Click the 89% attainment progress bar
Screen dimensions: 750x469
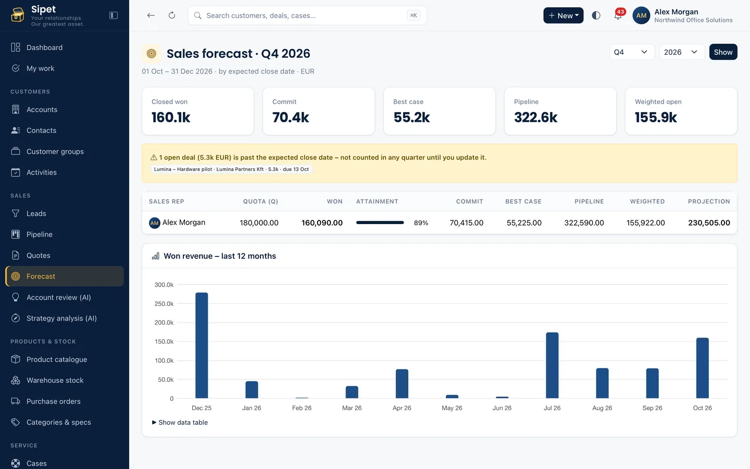[380, 223]
